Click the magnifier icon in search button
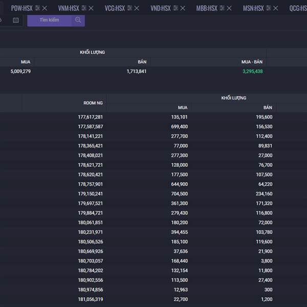Viewport: 307px width, 307px height. [x=78, y=20]
